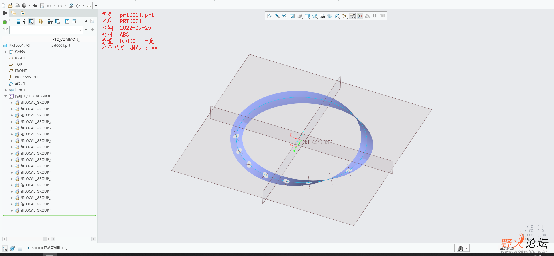The image size is (554, 256).
Task: Click the pause simulation icon in view toolbar
Action: pos(375,16)
